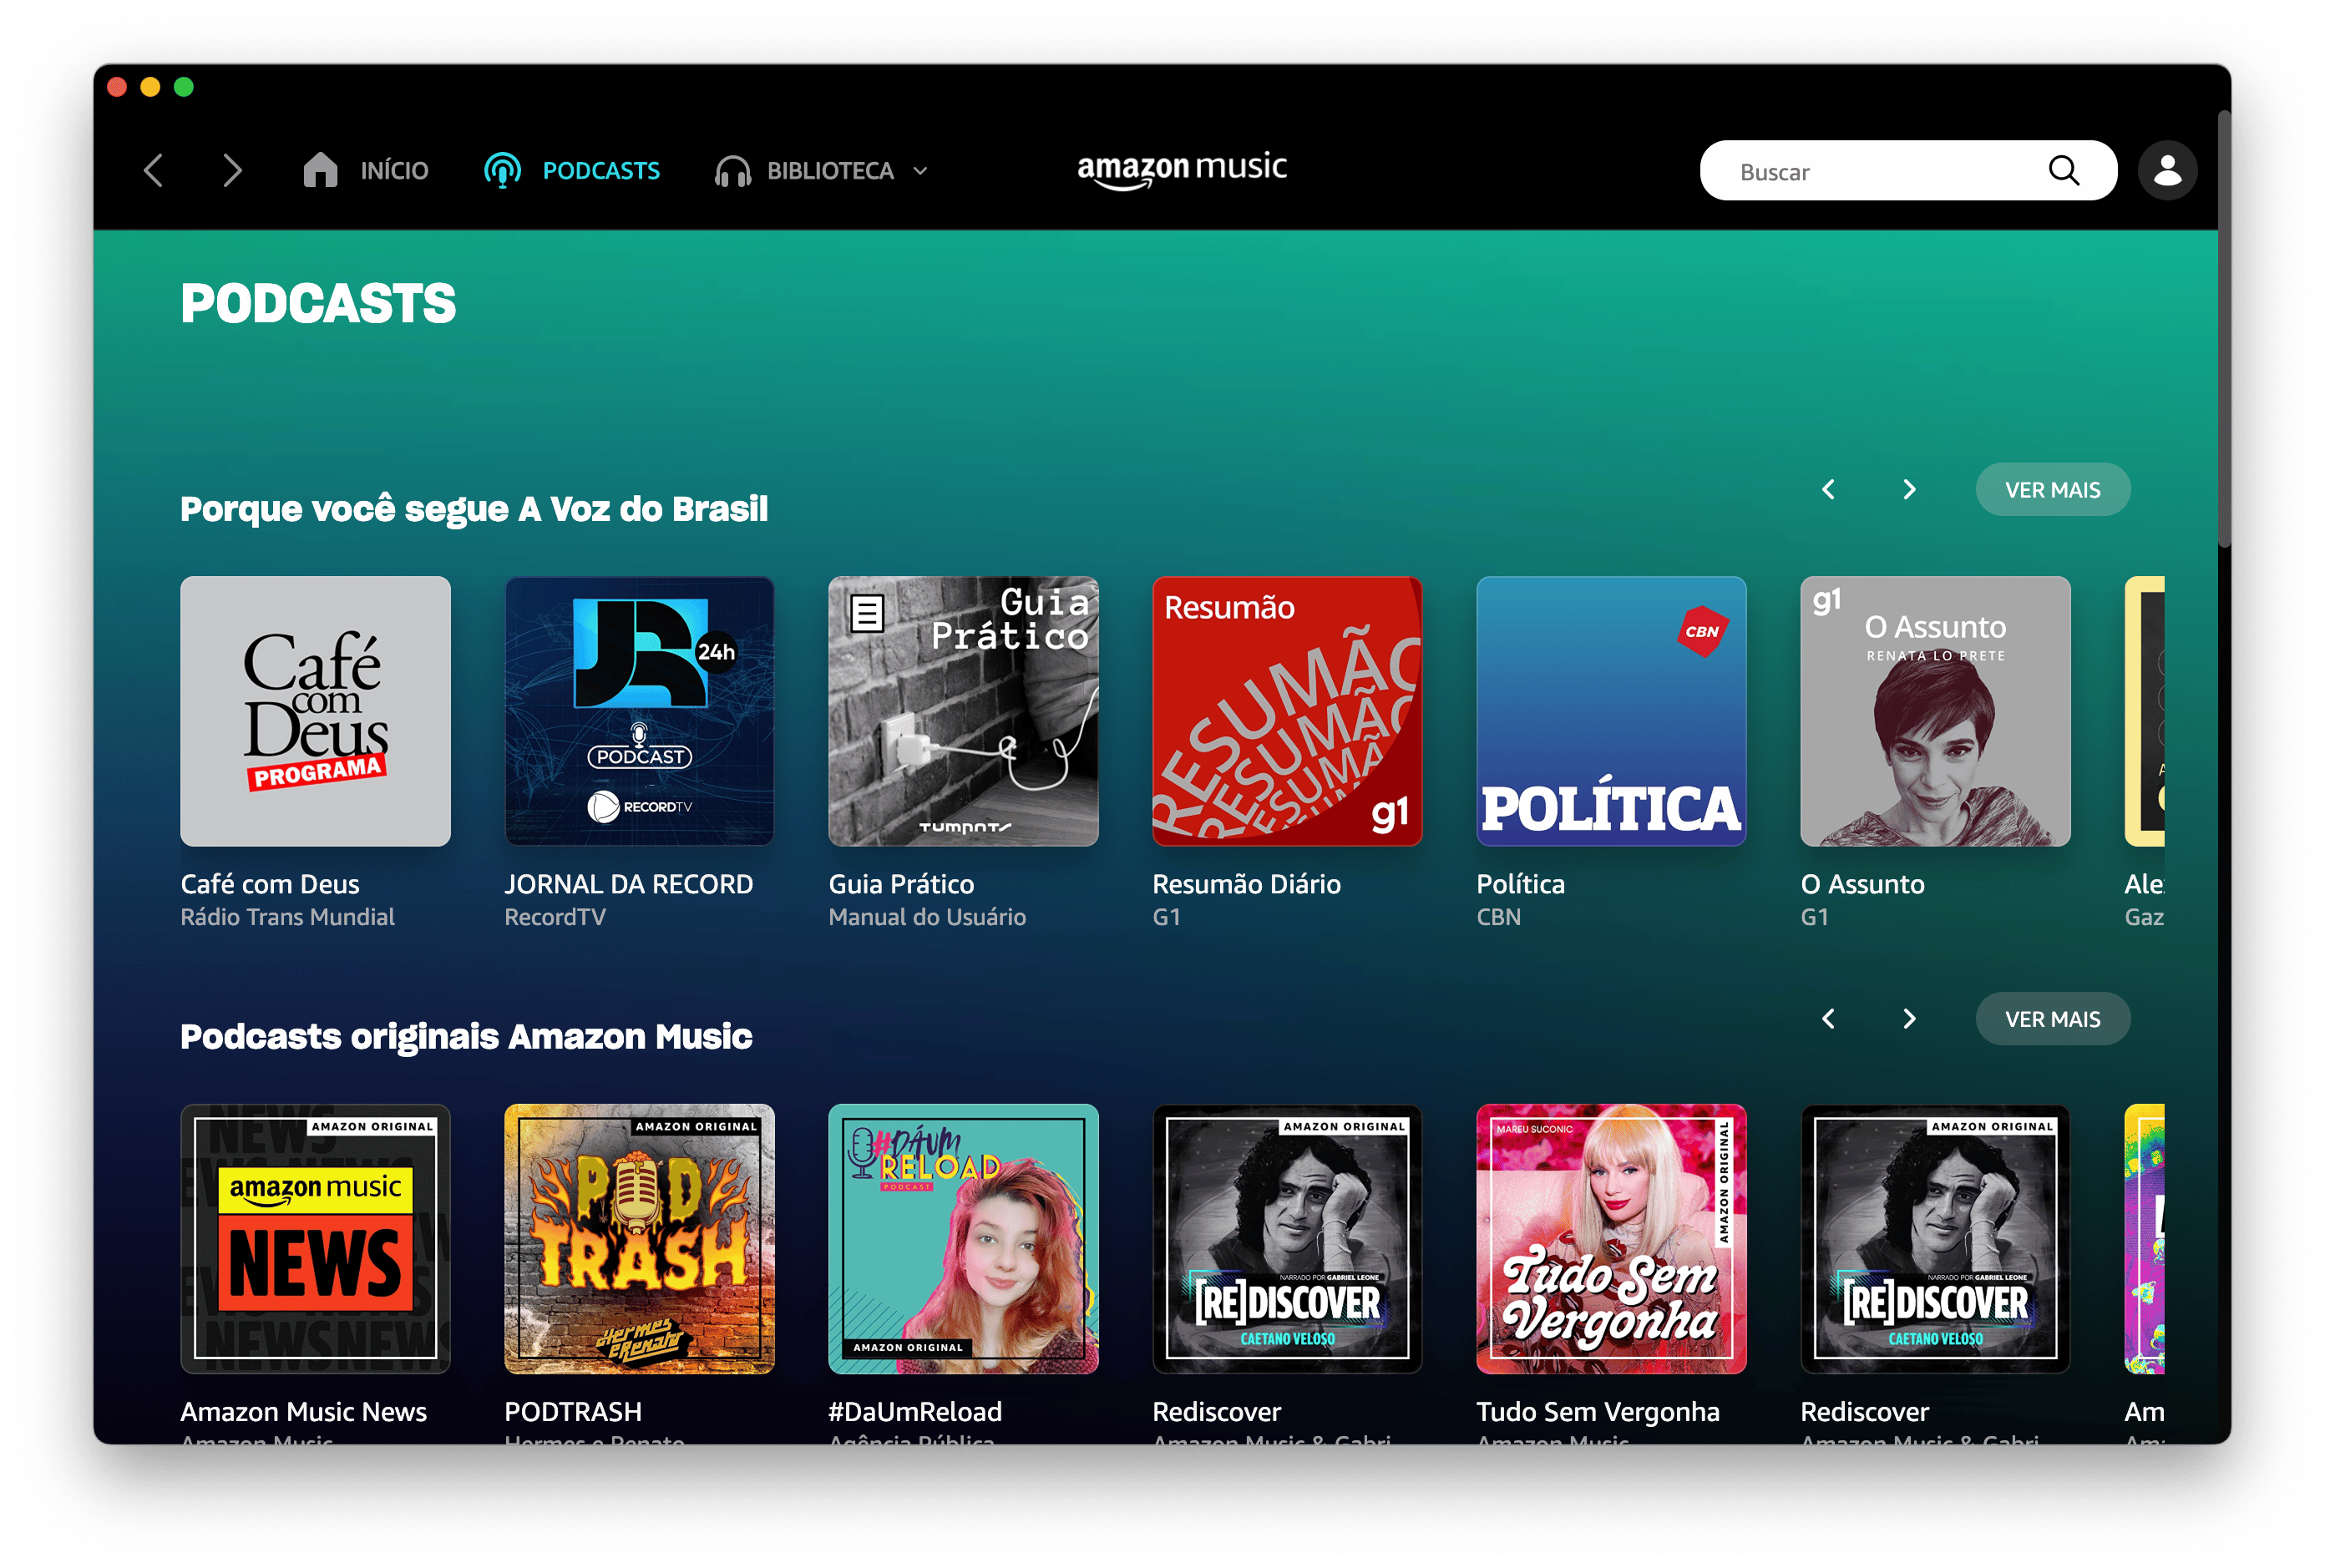Image resolution: width=2325 pixels, height=1568 pixels.
Task: Open the user profile icon
Action: coord(2166,171)
